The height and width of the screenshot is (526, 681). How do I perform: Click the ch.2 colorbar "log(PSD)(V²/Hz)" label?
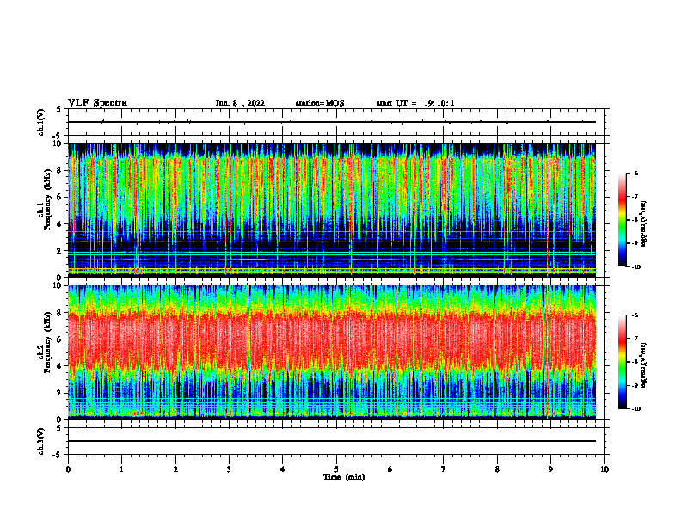(644, 365)
